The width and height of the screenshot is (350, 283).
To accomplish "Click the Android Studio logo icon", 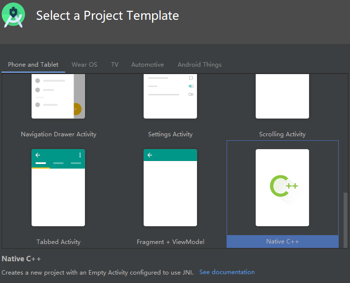I will (13, 15).
